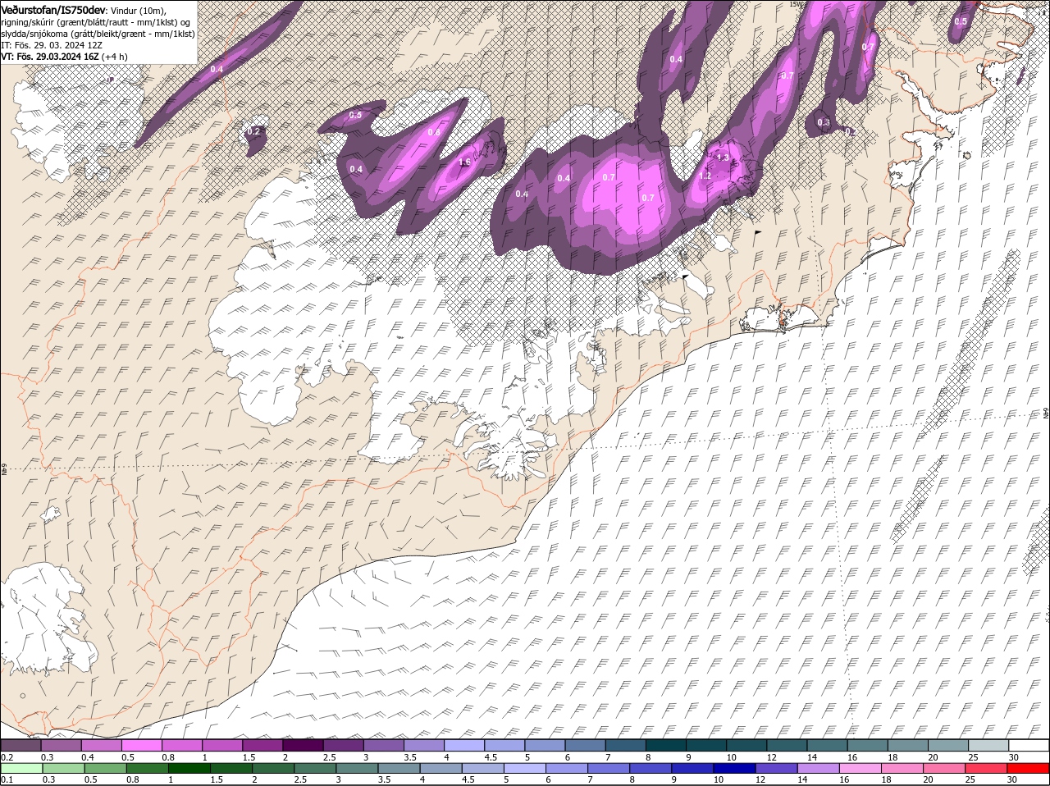
Task: Click the 30 label in upper legend row
Action: (x=1014, y=756)
